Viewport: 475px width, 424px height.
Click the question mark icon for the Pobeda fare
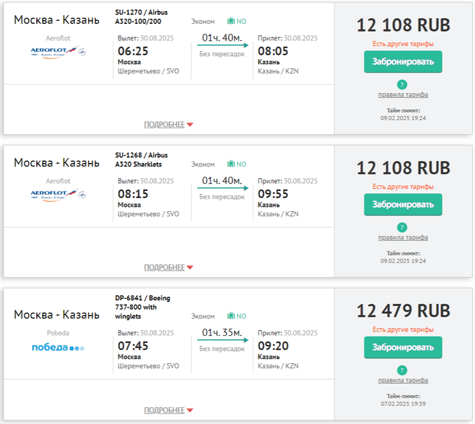pyautogui.click(x=402, y=370)
